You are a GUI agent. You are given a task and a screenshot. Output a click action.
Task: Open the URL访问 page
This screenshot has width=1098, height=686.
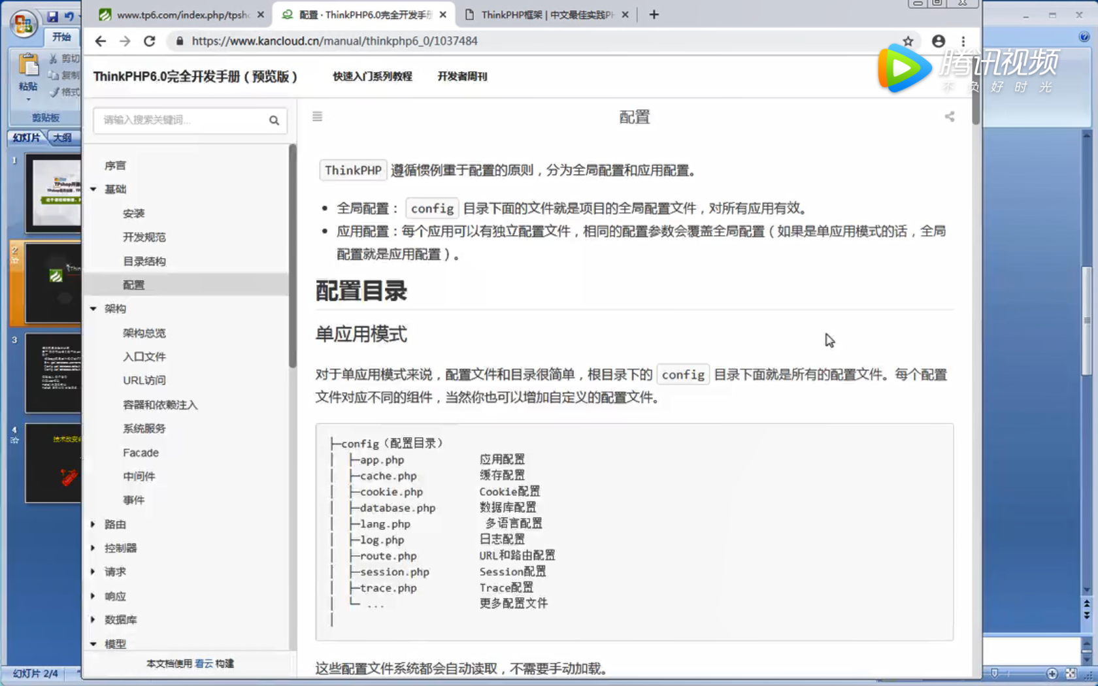[144, 380]
